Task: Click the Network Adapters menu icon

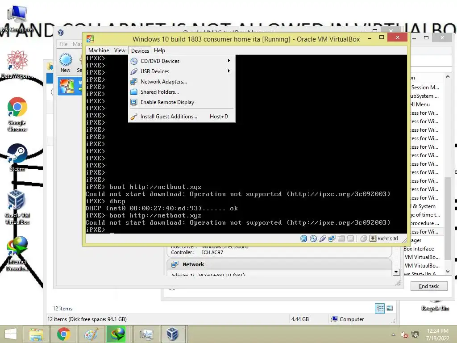Action: coord(134,82)
